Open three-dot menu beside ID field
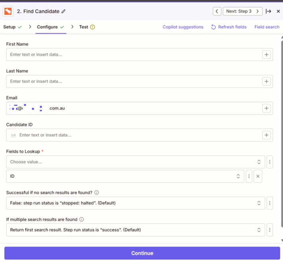 pyautogui.click(x=249, y=176)
